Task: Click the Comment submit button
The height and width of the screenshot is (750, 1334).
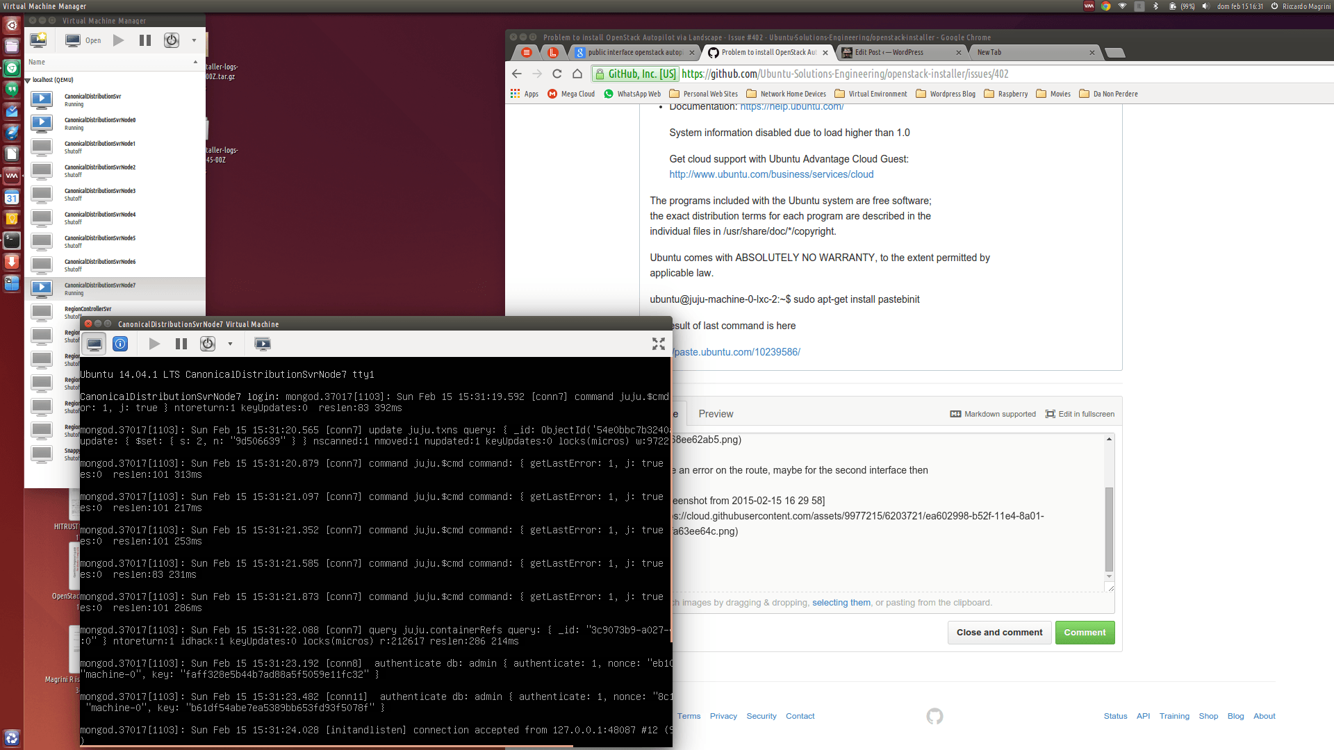Action: [x=1085, y=632]
